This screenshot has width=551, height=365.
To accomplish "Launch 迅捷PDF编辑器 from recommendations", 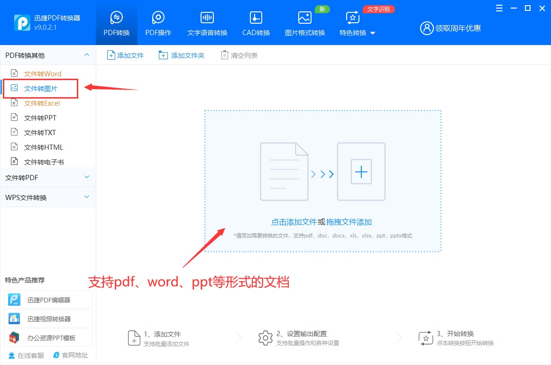I will point(48,299).
